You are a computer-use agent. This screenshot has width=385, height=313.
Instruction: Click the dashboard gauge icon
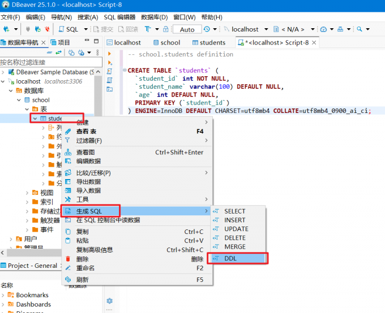point(323,29)
